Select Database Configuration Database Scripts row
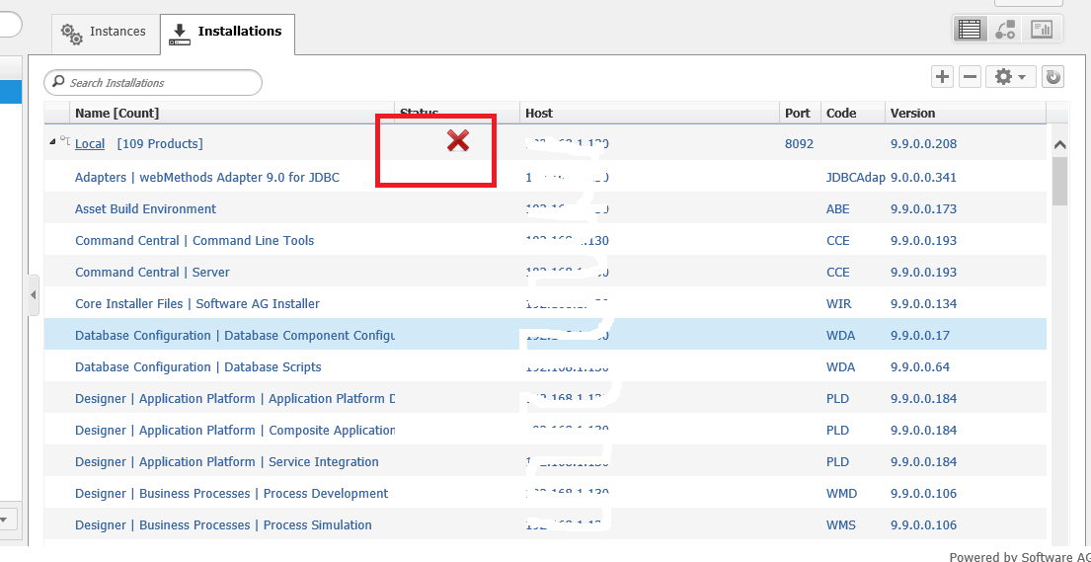 tap(545, 367)
